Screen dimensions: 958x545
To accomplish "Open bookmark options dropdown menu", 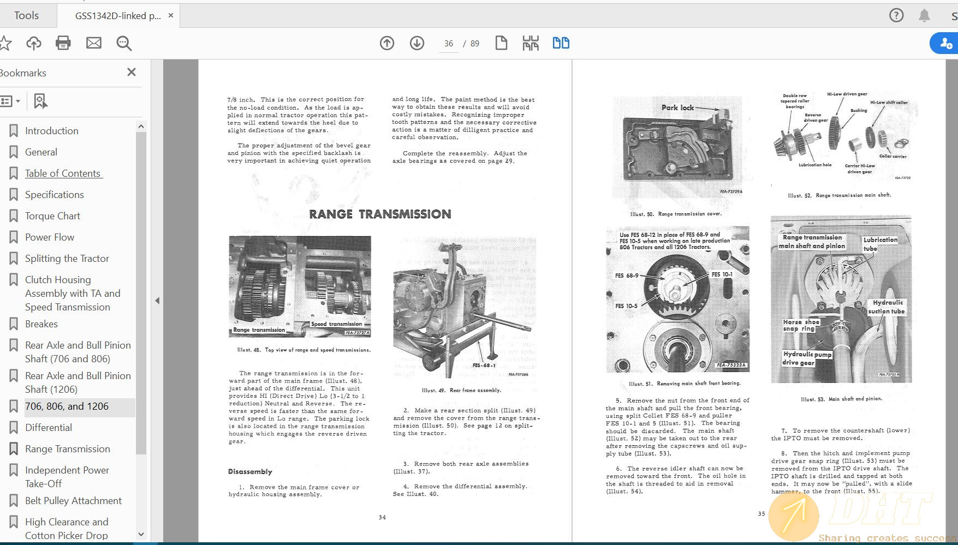I will click(10, 101).
